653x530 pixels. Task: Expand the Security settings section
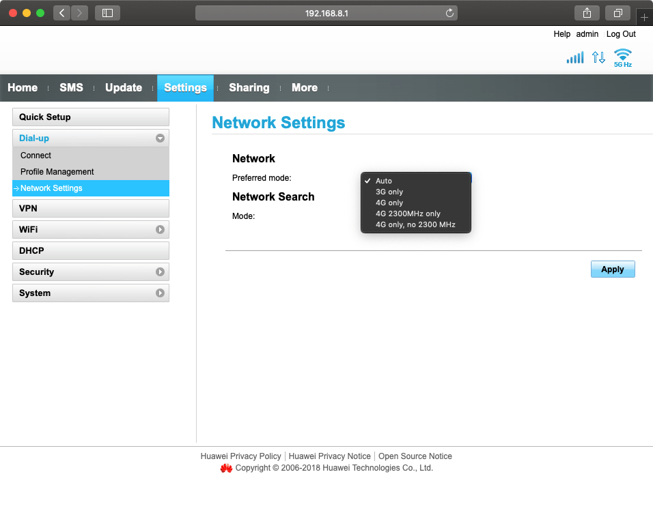point(90,271)
